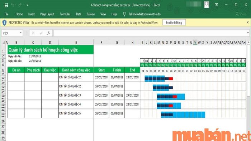Expand the formula bar with the chevron
The width and height of the screenshot is (251, 141).
(x=248, y=33)
